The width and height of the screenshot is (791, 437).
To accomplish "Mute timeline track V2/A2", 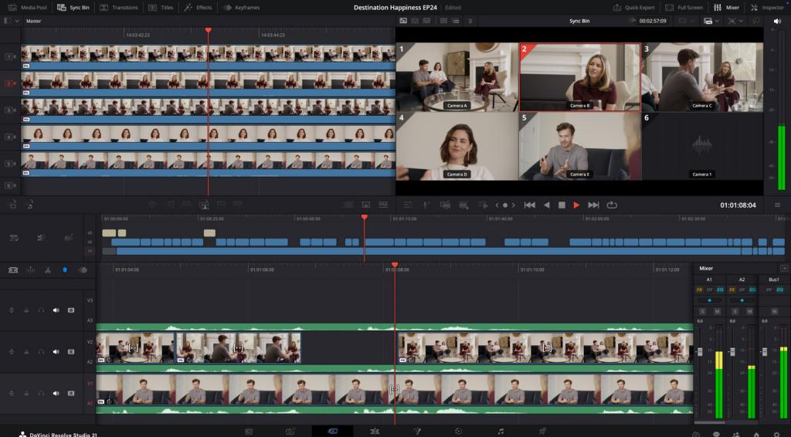I will [56, 352].
